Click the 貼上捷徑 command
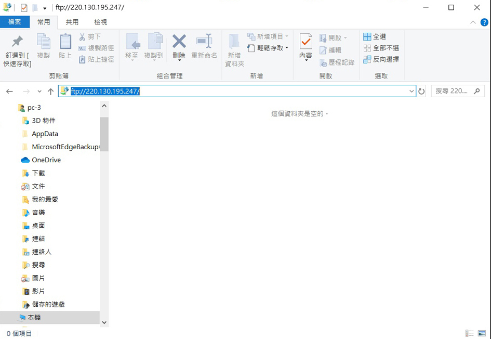The image size is (491, 339). 96,59
